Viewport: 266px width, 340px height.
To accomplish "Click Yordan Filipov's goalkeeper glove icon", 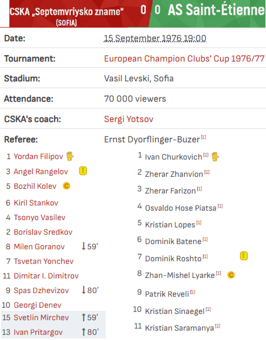I will coord(70,156).
